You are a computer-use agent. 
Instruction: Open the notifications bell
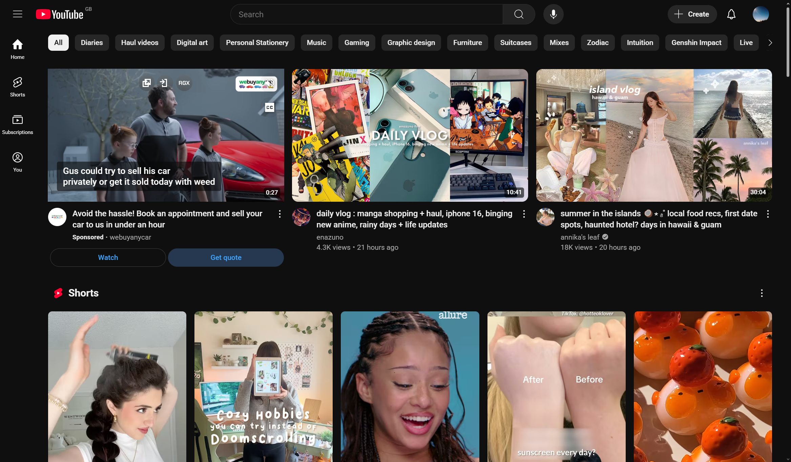731,14
